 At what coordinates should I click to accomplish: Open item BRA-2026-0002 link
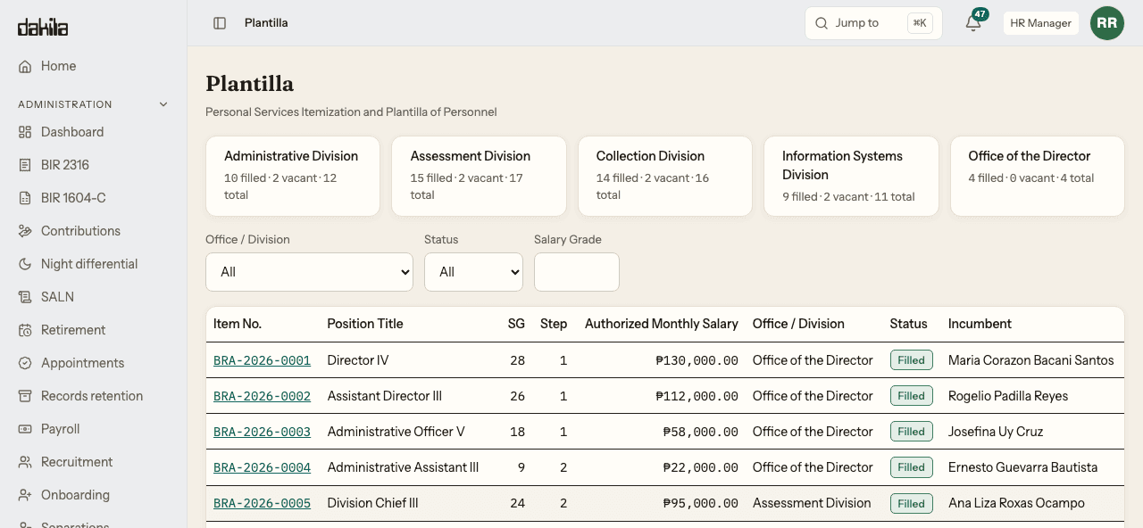pos(262,396)
